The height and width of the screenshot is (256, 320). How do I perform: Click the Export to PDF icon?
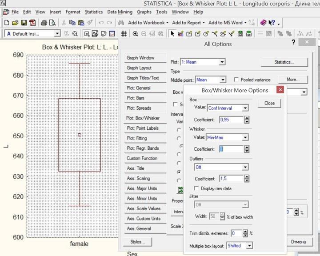pos(32,22)
